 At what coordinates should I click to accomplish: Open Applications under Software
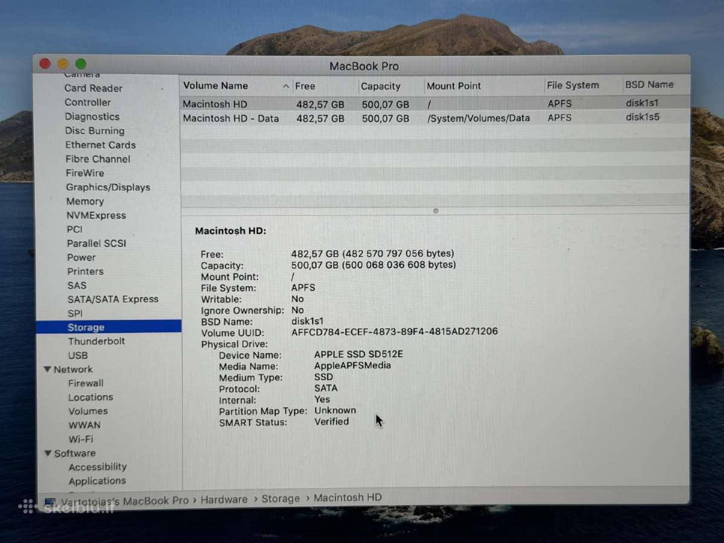click(x=97, y=481)
